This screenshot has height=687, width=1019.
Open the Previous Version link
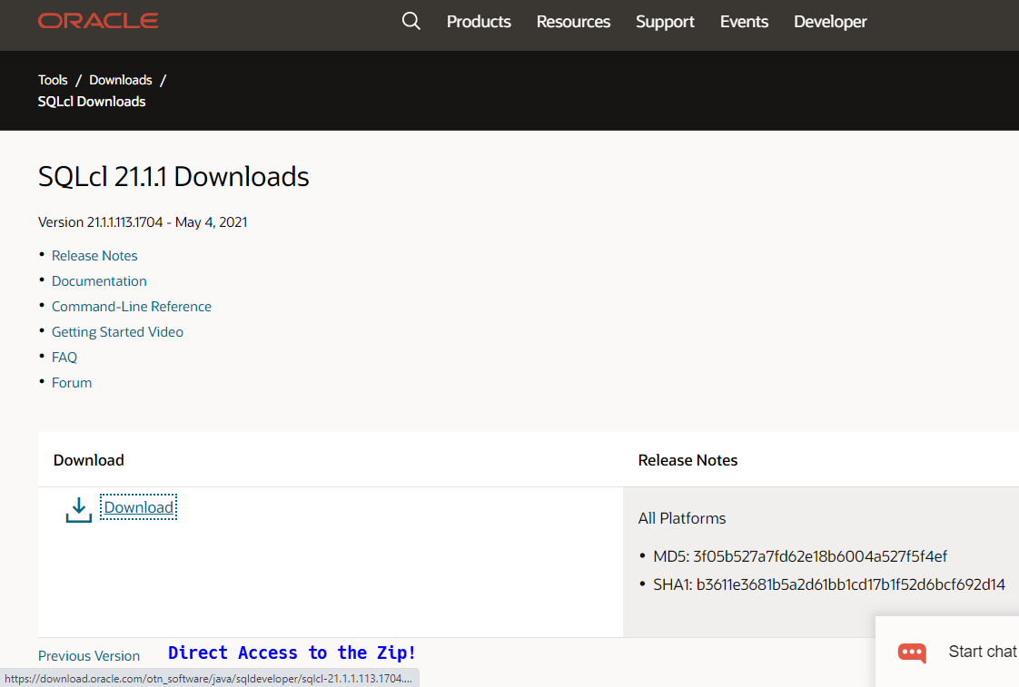coord(89,656)
